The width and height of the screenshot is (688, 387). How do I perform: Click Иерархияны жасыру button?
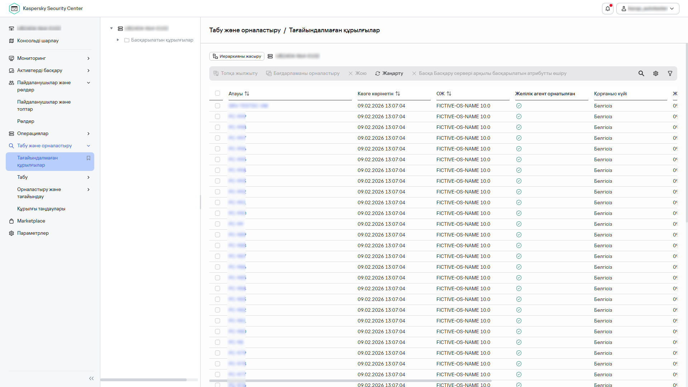tap(236, 56)
